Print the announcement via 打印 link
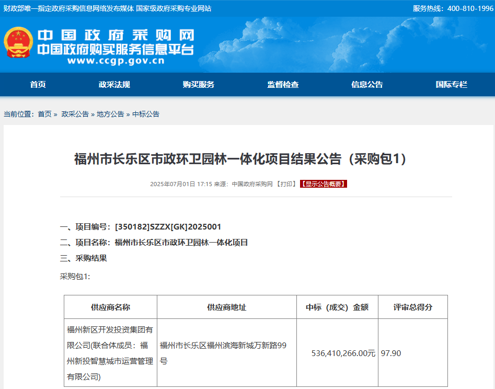Viewport: 495px width, 389px height. [x=286, y=184]
